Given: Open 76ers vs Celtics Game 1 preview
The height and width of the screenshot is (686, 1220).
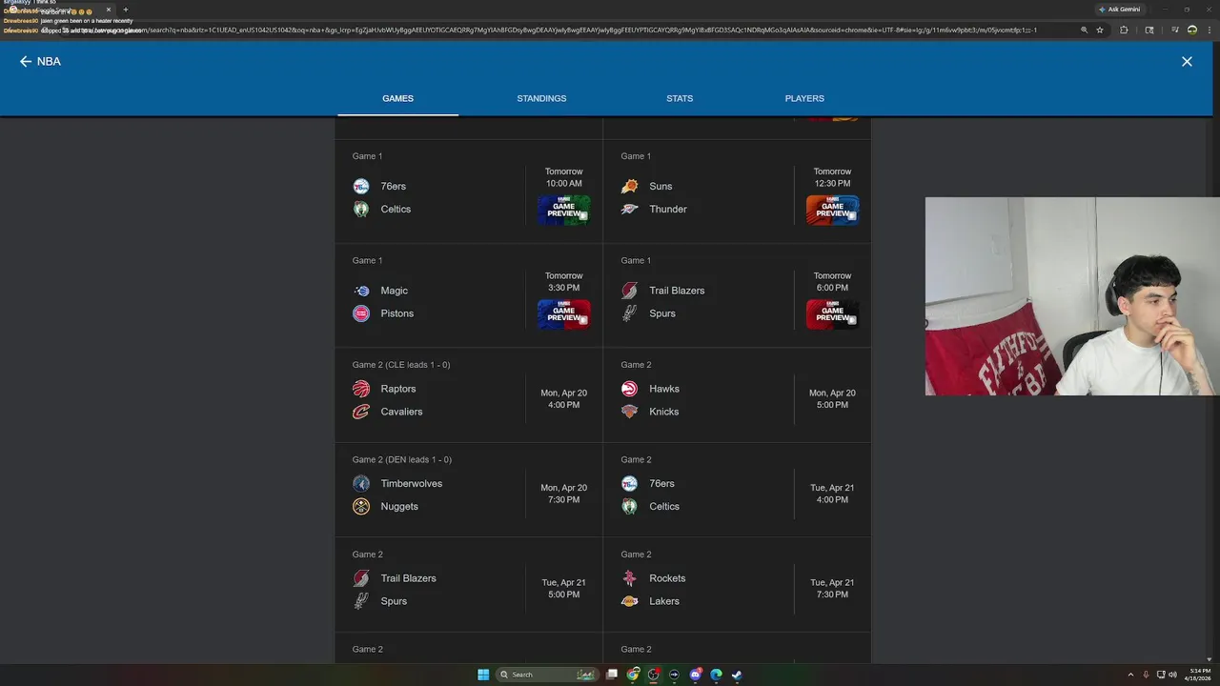Looking at the screenshot, I should [563, 210].
